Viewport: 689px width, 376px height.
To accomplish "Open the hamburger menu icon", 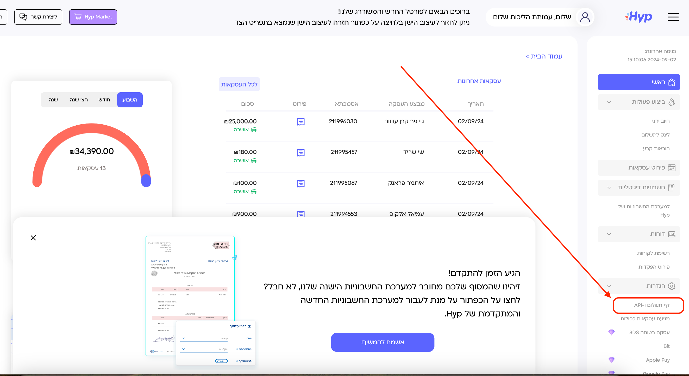I will click(673, 17).
